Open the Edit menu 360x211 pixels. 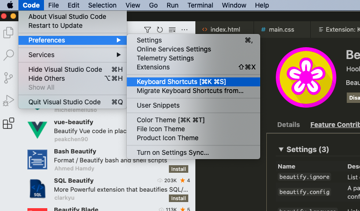(73, 5)
